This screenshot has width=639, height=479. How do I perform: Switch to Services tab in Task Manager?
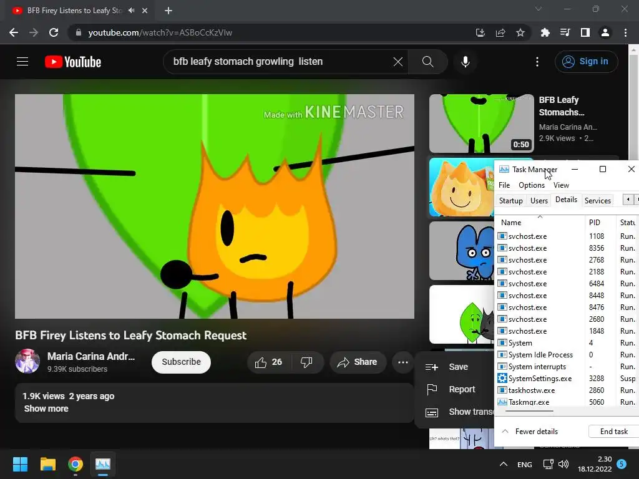coord(597,200)
